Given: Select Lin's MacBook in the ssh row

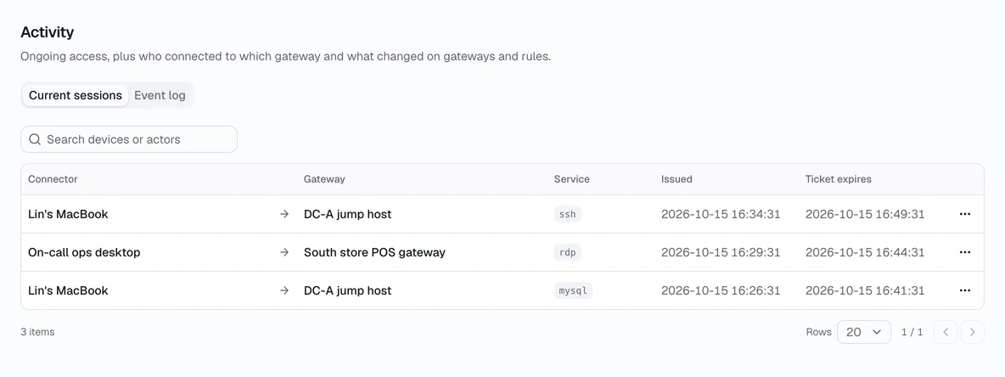Looking at the screenshot, I should tap(68, 214).
